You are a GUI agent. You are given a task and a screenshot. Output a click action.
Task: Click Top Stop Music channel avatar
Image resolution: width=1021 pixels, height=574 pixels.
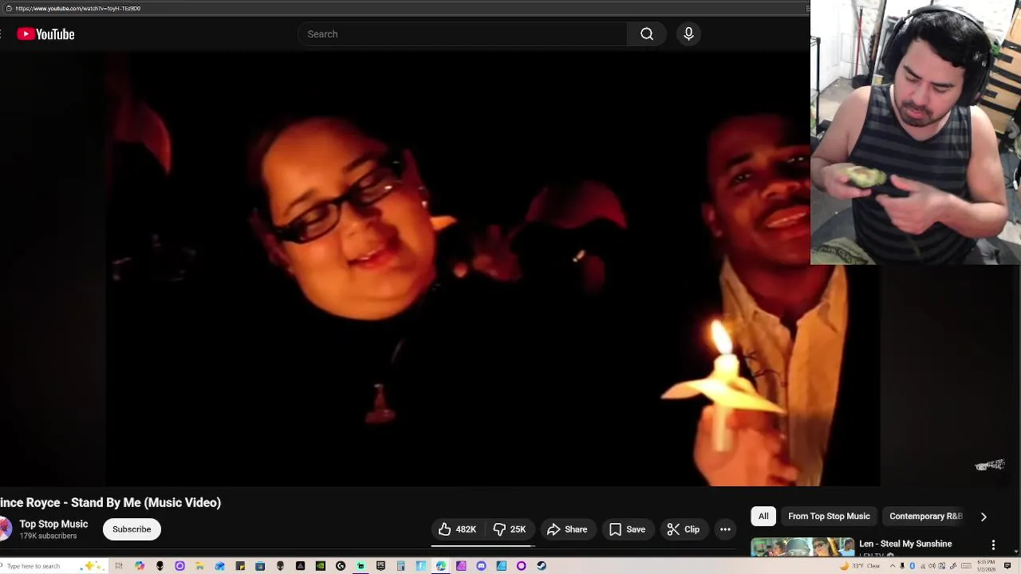[x=5, y=529]
